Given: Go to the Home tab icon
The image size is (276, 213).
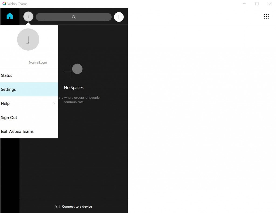Looking at the screenshot, I should [10, 16].
